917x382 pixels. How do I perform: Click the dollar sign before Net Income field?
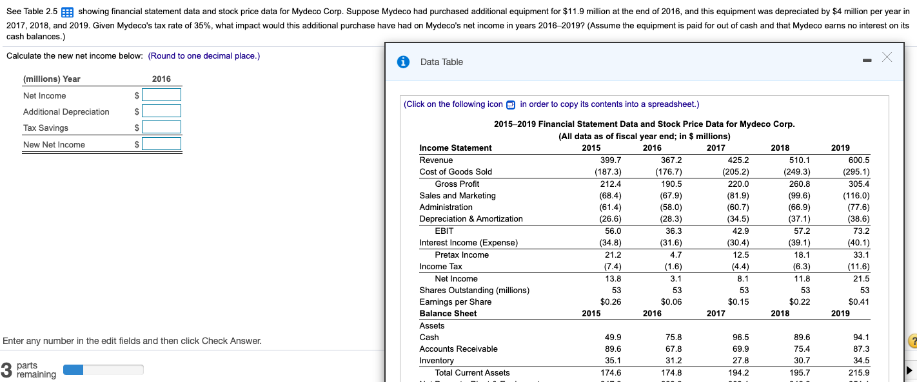tap(135, 95)
